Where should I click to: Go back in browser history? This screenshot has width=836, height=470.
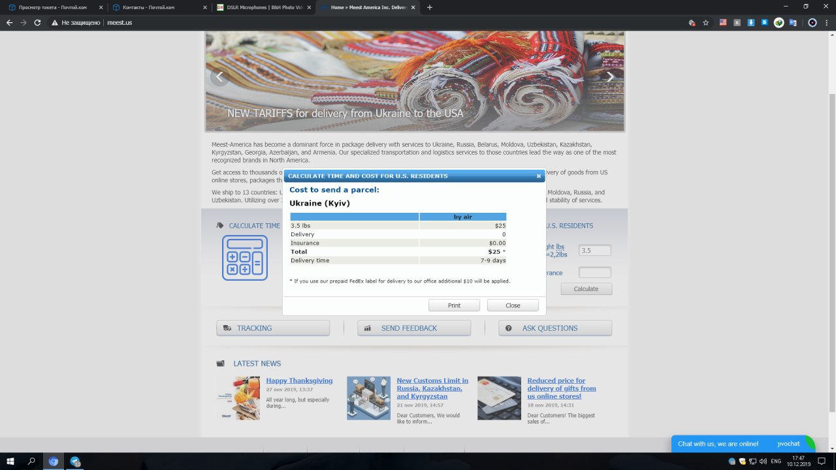tap(9, 22)
